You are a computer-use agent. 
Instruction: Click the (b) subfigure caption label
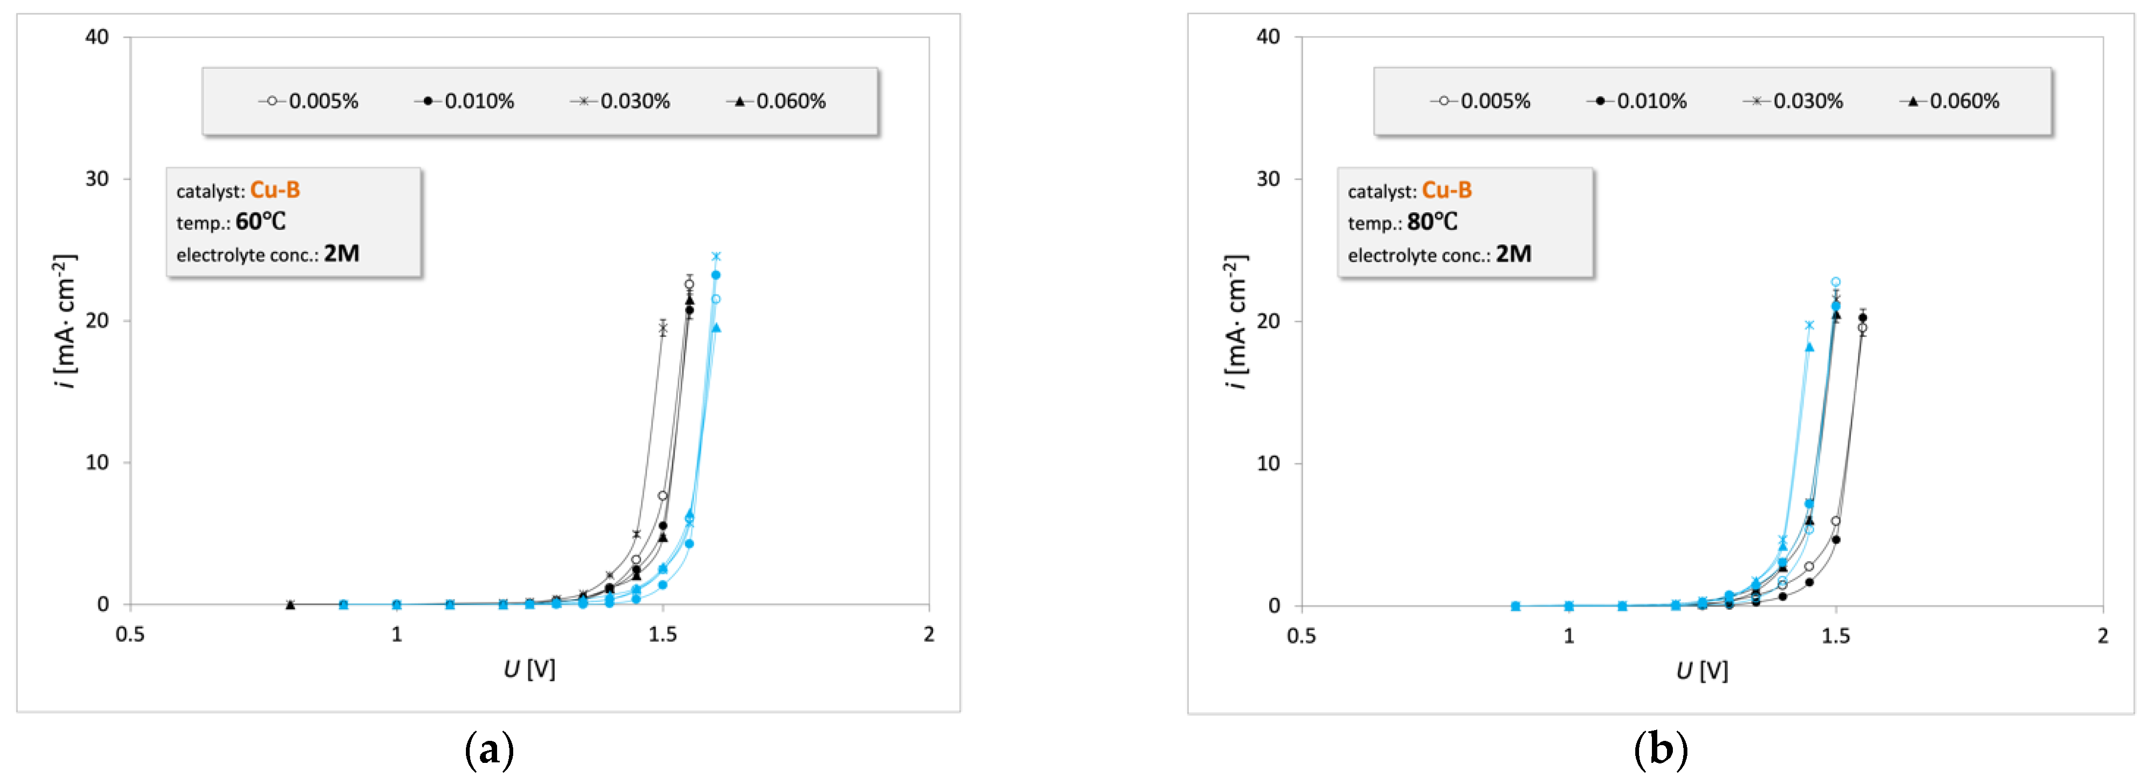pyautogui.click(x=1660, y=749)
